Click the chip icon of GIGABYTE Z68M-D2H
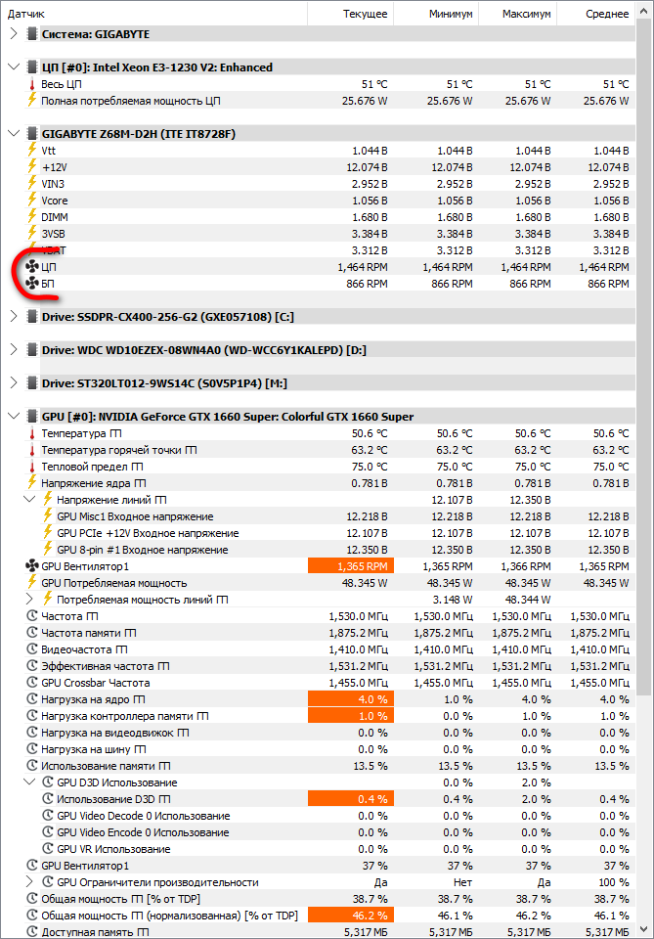This screenshot has width=654, height=939. click(x=32, y=134)
